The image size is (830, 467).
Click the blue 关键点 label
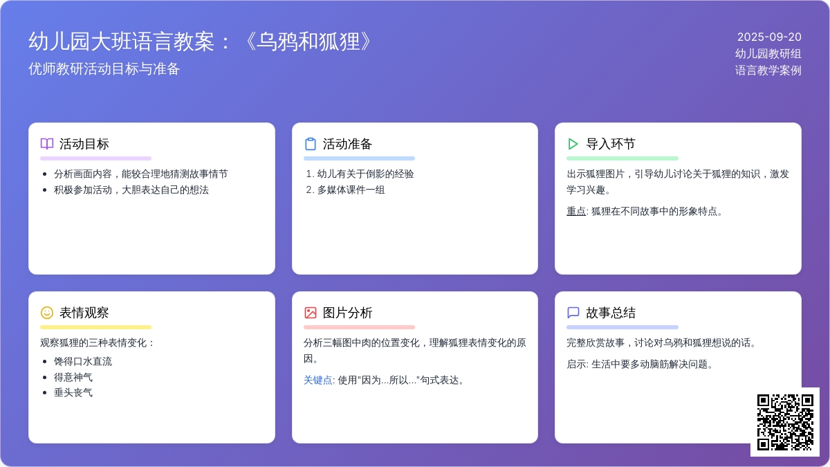[x=317, y=380]
